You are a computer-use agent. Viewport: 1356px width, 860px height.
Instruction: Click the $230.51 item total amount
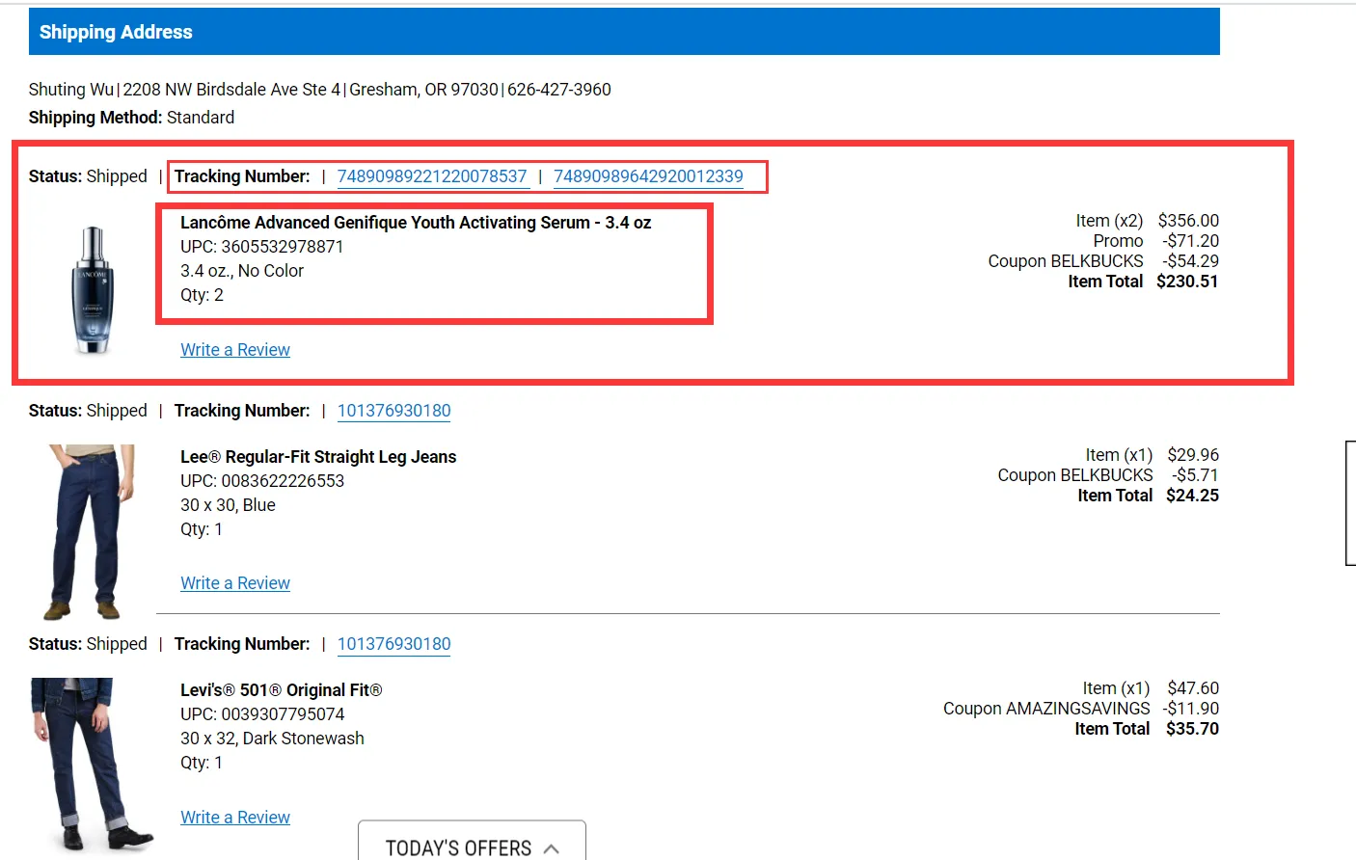(1187, 282)
